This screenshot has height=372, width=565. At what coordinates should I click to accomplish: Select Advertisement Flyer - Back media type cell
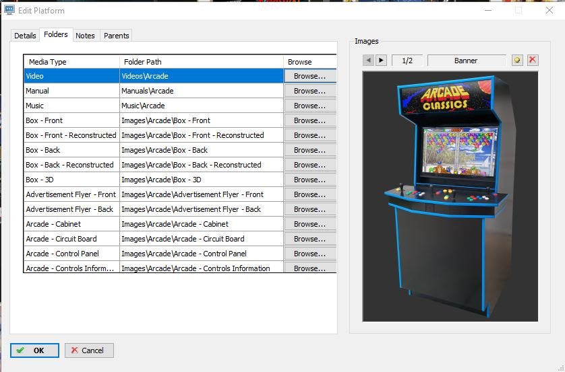pyautogui.click(x=71, y=209)
